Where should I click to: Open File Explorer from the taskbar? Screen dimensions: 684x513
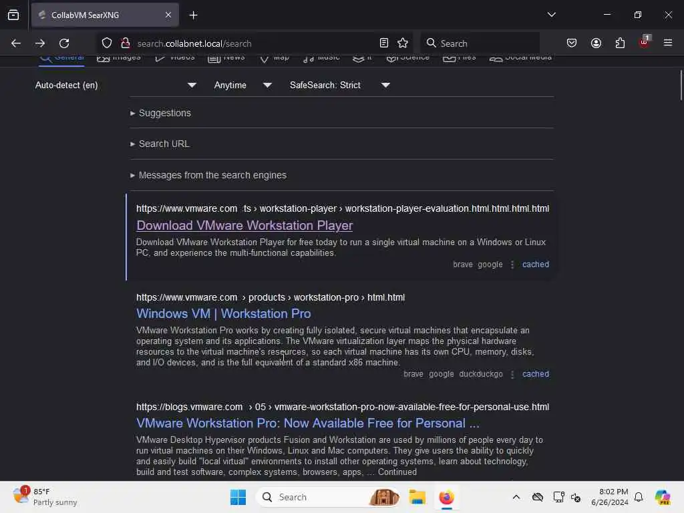pyautogui.click(x=417, y=497)
